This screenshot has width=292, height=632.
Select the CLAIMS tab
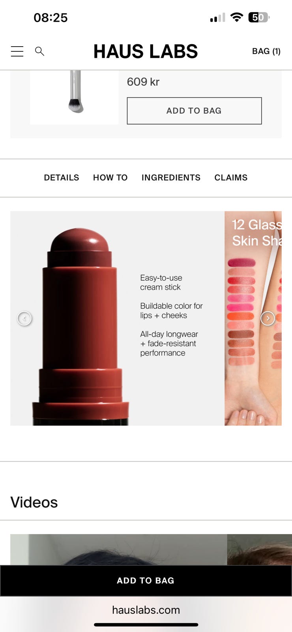(231, 178)
